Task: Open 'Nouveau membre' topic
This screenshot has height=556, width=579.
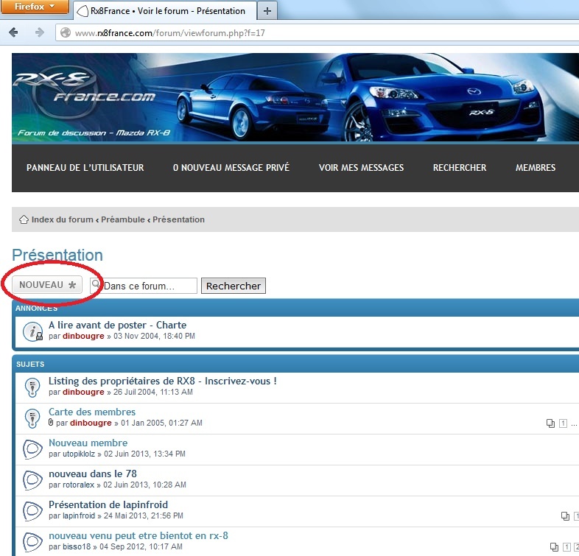Action: tap(88, 443)
